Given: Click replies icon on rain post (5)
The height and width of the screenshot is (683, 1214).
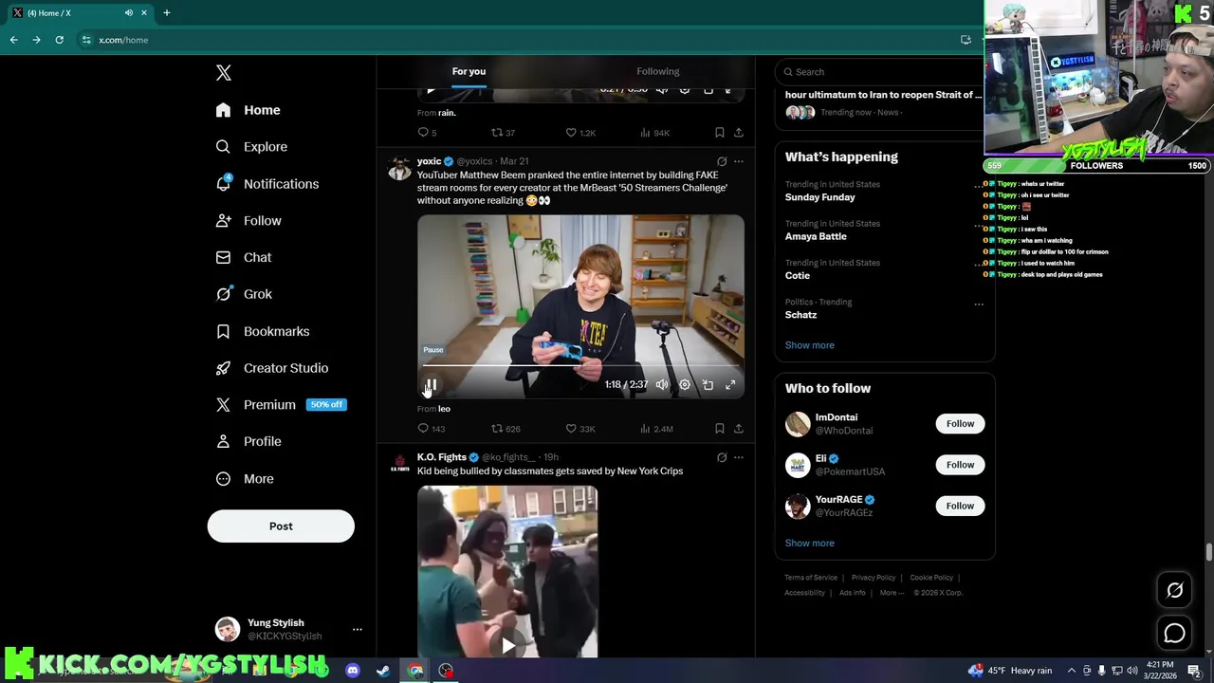Looking at the screenshot, I should [428, 133].
